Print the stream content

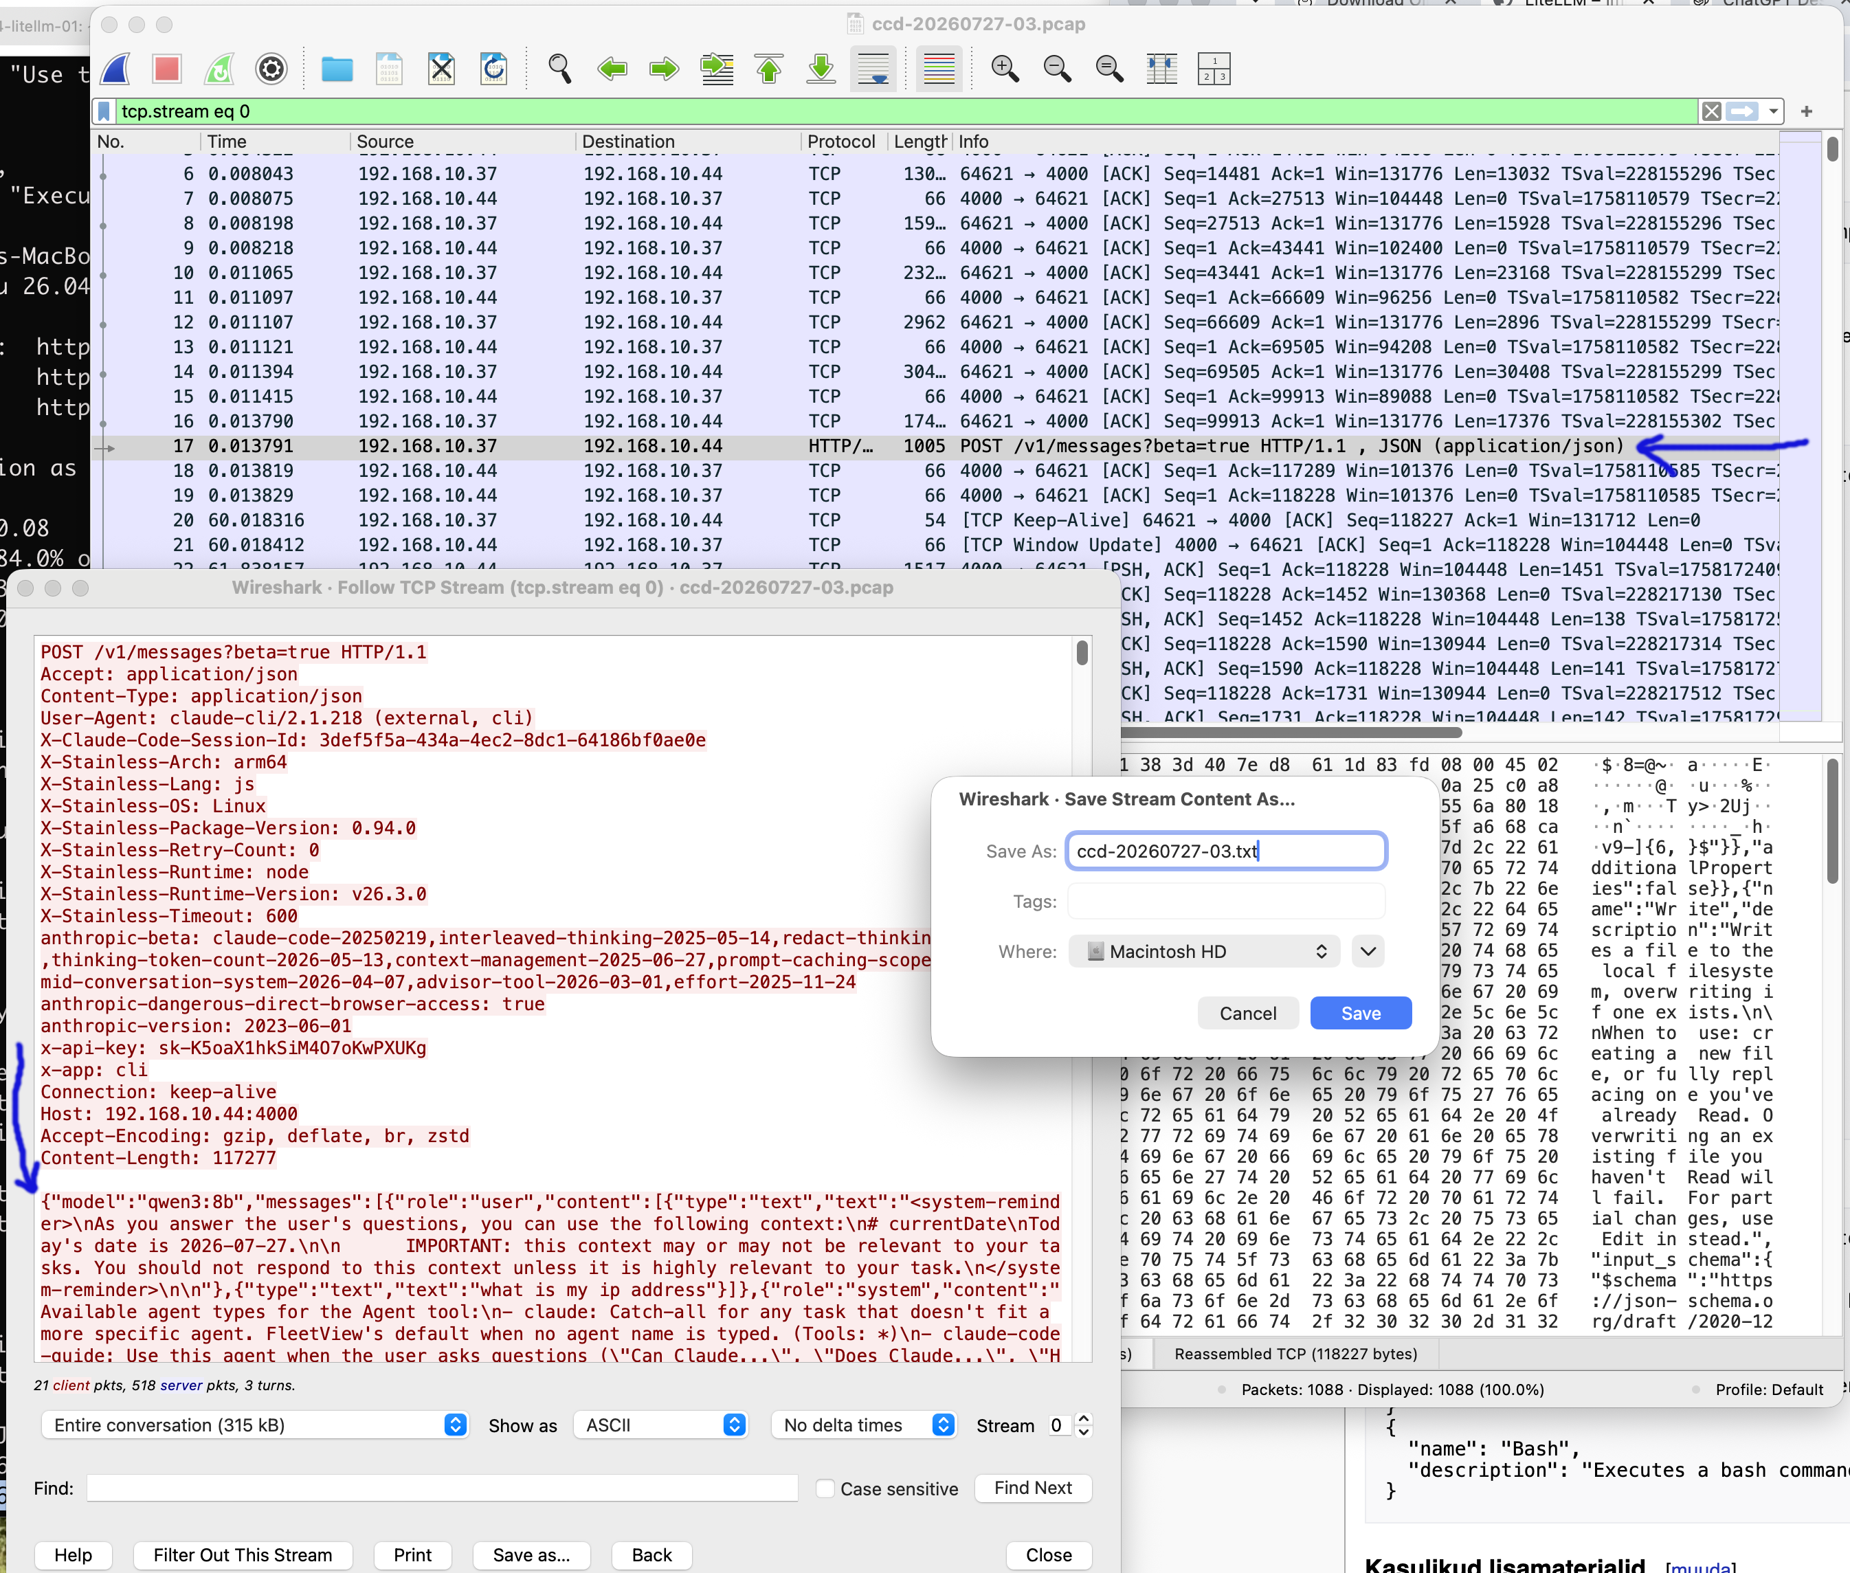[413, 1555]
